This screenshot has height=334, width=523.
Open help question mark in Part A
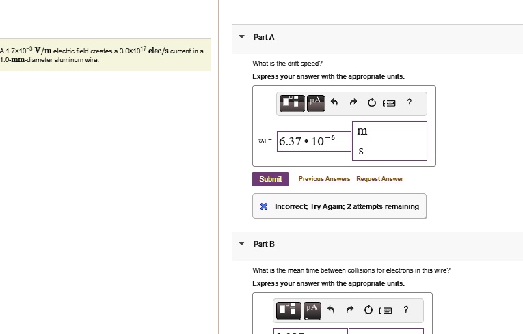410,102
